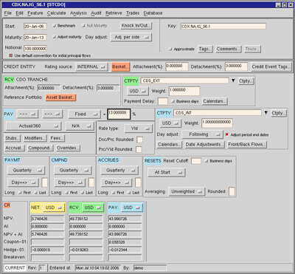
Task: Toggle Long First under PAYMT
Action: click(x=20, y=193)
